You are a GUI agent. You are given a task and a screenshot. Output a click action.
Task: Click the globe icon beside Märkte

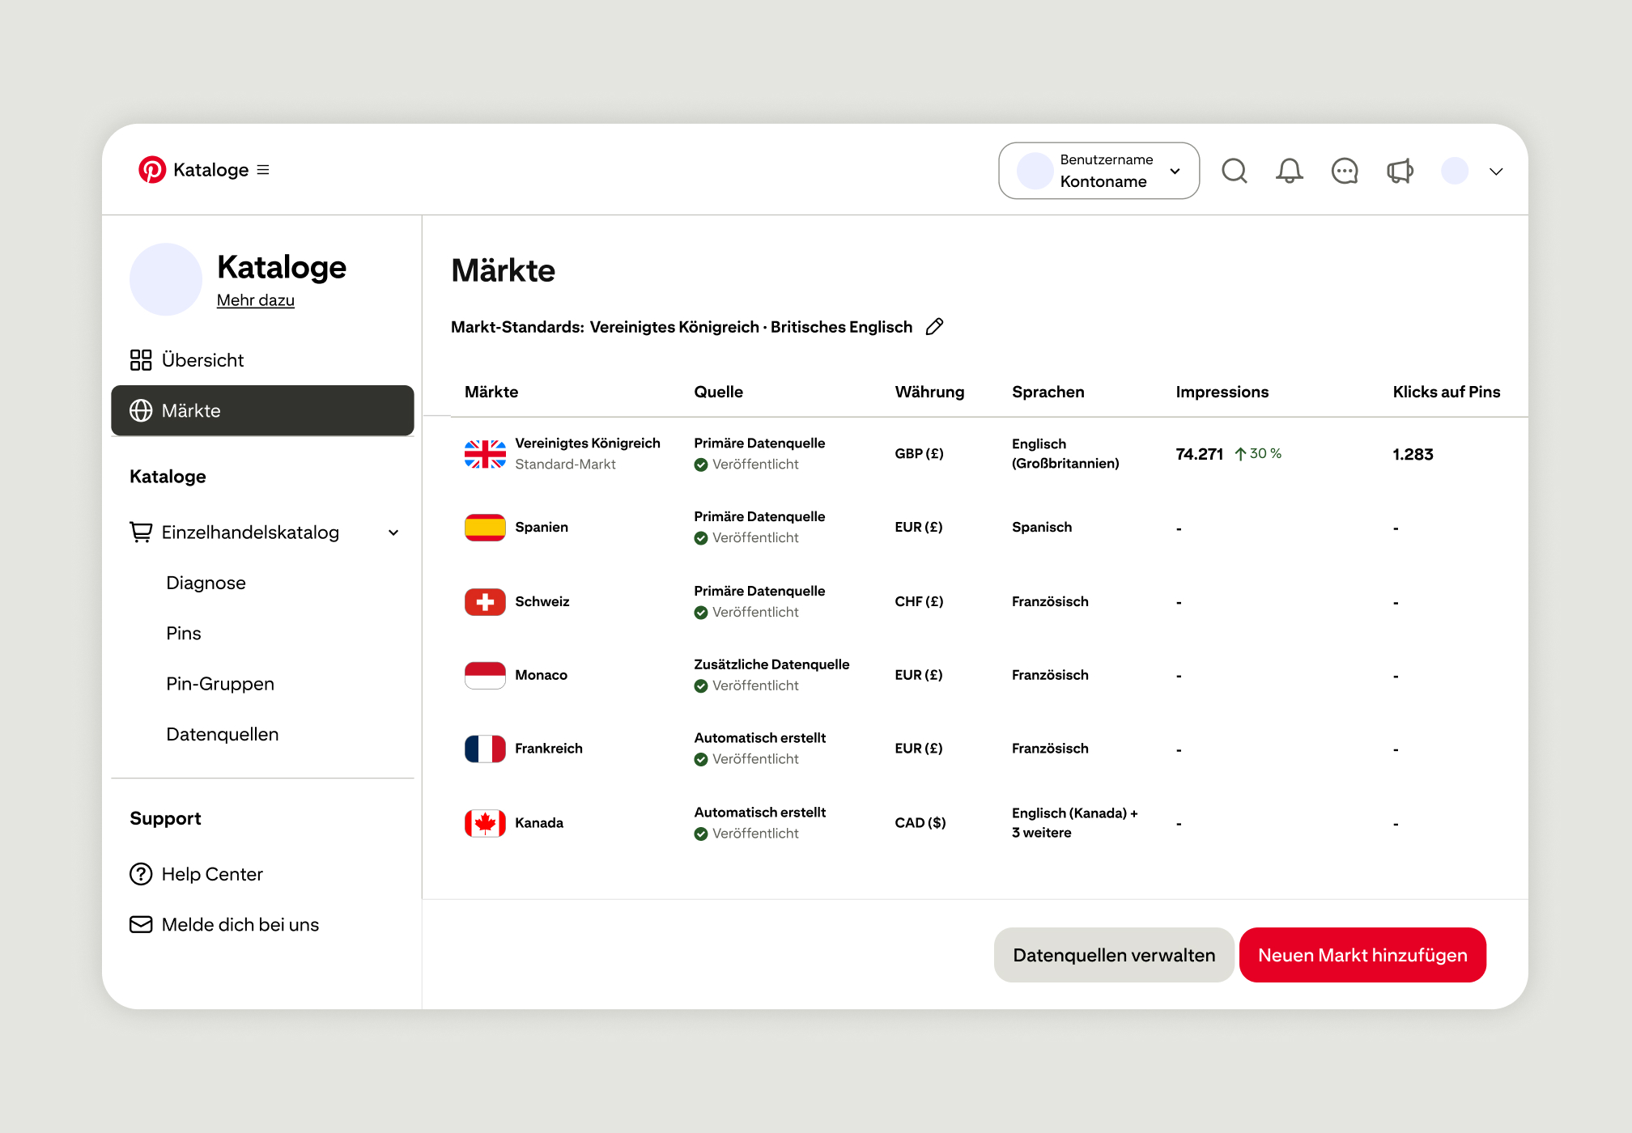pyautogui.click(x=141, y=410)
